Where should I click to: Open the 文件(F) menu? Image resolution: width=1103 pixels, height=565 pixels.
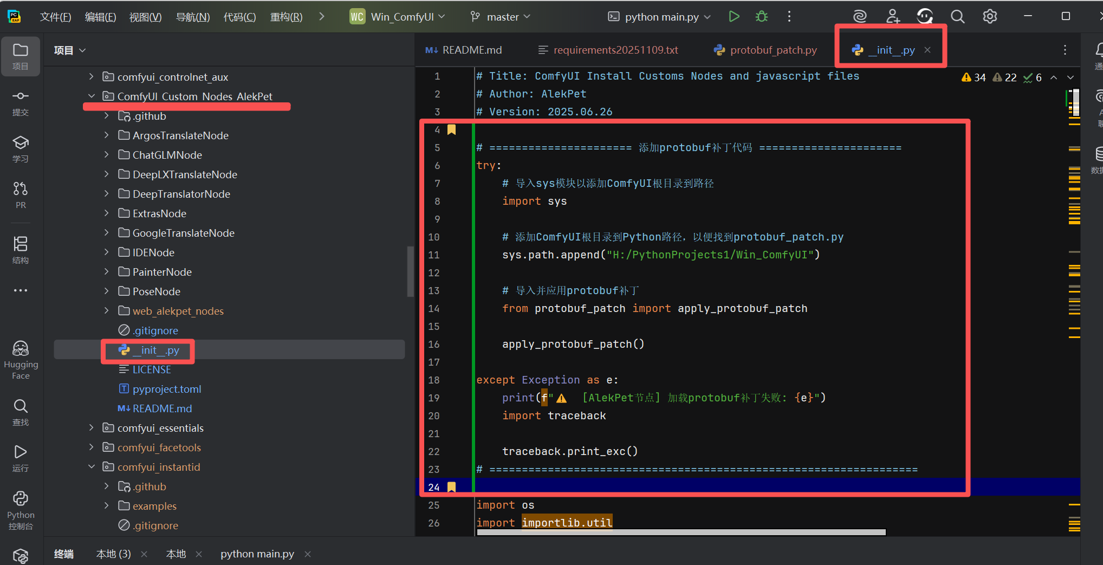(x=55, y=17)
